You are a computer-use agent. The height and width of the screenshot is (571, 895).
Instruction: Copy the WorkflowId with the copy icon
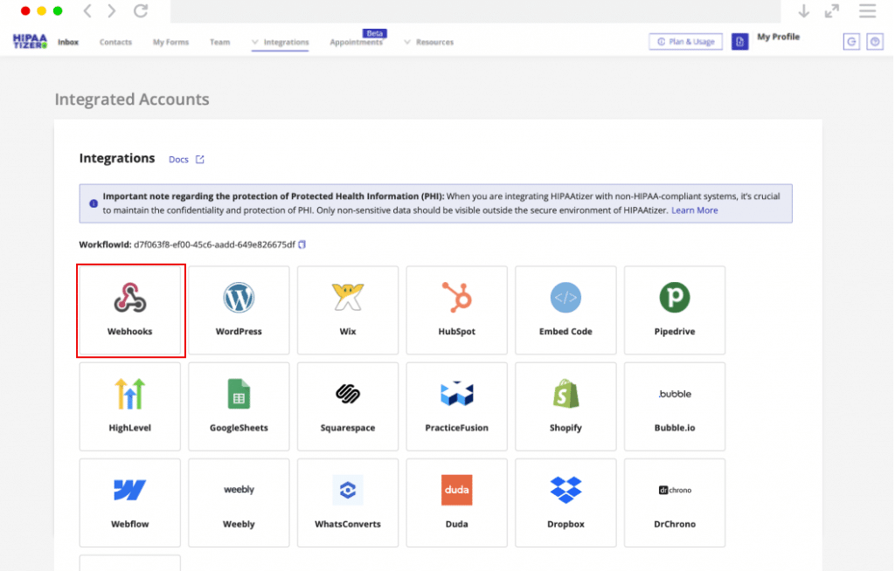click(302, 244)
